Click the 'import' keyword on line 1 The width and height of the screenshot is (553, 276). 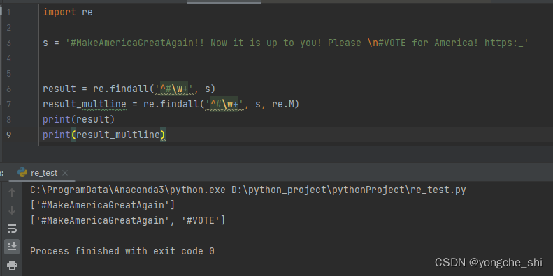(59, 13)
